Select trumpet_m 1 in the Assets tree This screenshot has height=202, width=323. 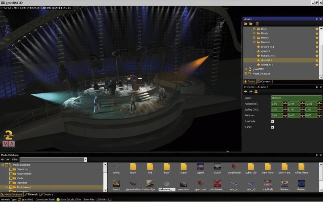268,55
